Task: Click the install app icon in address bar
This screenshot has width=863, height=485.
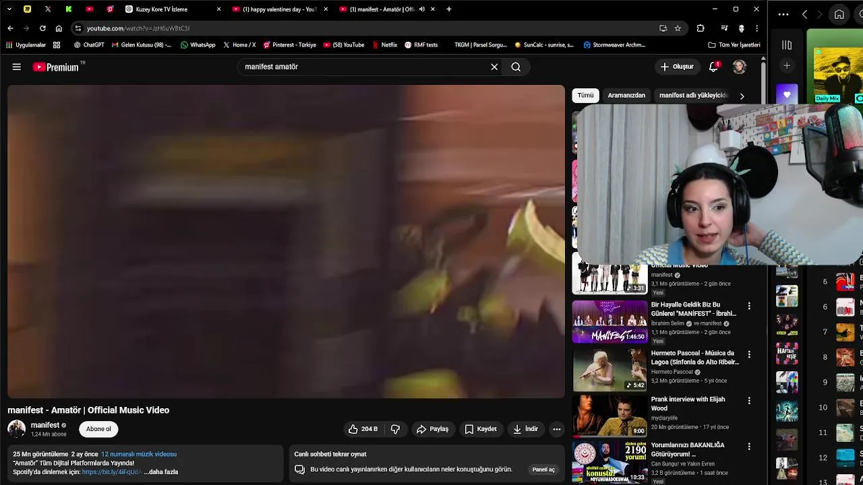Action: (x=663, y=28)
